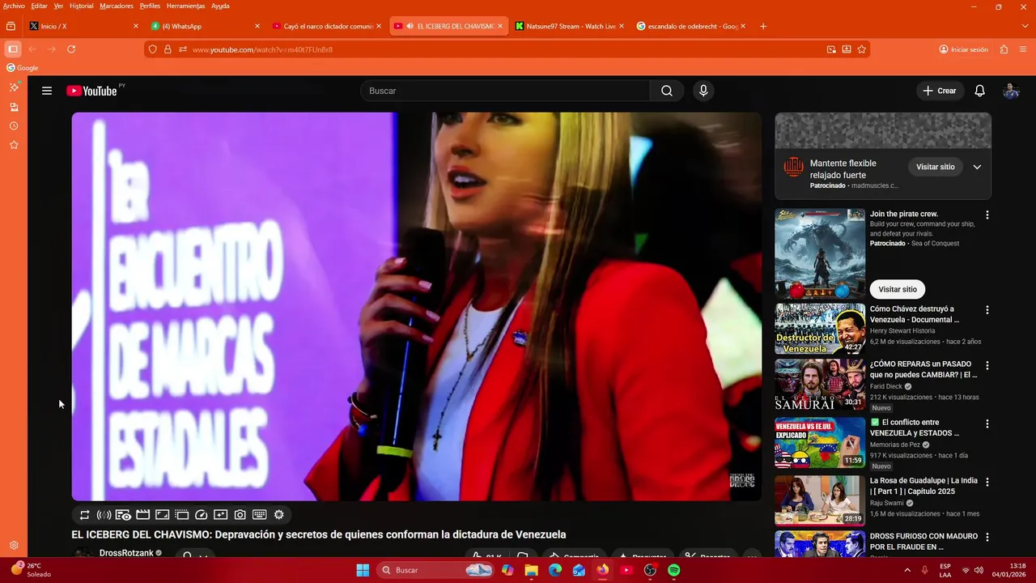Click the shield tracking protection icon
This screenshot has height=583, width=1036.
(152, 49)
